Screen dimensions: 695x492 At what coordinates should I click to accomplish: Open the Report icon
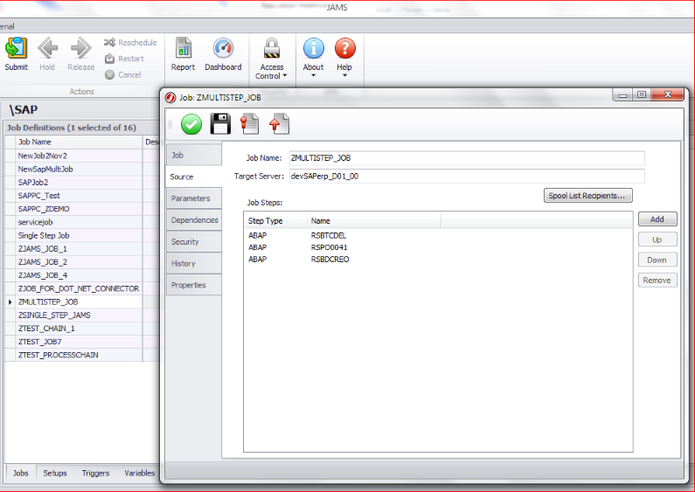pos(183,48)
